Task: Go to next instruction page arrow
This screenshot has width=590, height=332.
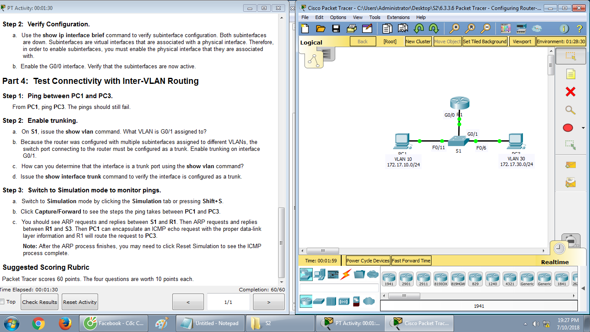Action: coord(269,302)
